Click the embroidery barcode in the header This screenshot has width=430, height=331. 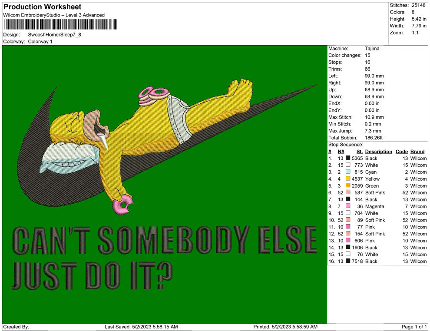(61, 24)
